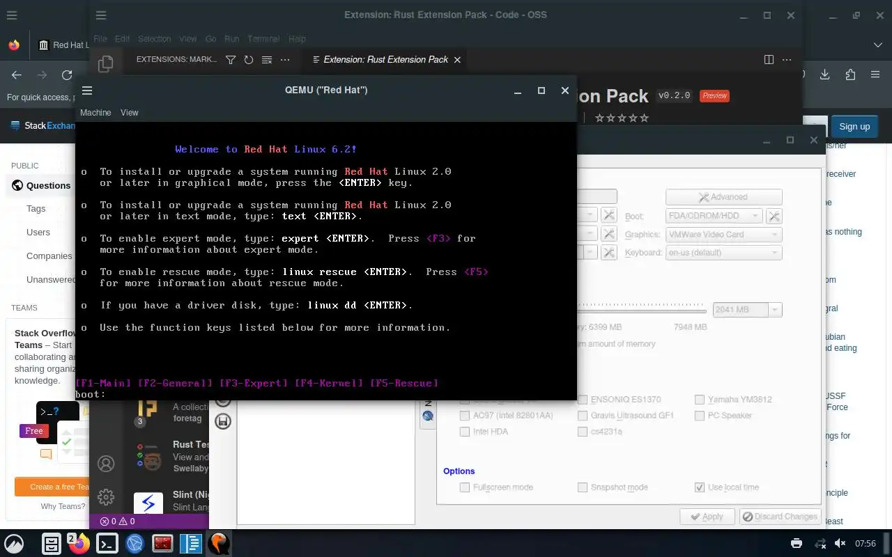Click the Apply button
This screenshot has height=557, width=892.
click(x=707, y=517)
